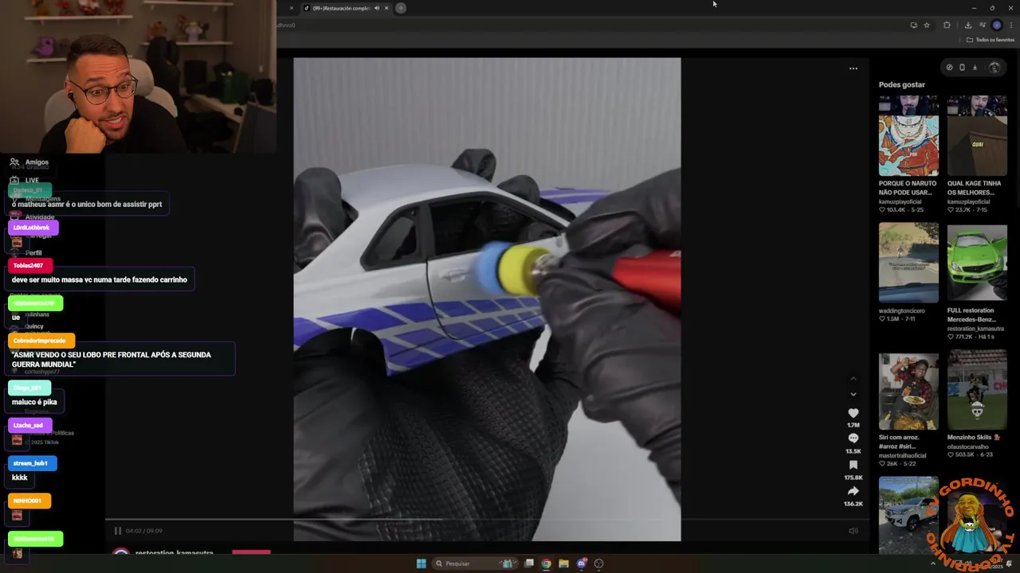Bookmark this page with the star icon
Screen dimensions: 1020x573
(x=927, y=25)
